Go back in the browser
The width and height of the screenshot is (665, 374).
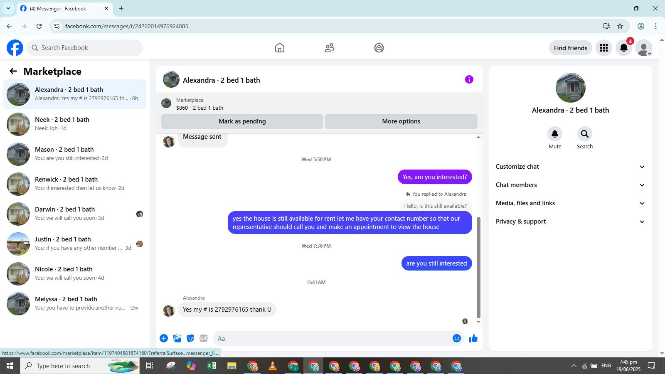click(9, 26)
